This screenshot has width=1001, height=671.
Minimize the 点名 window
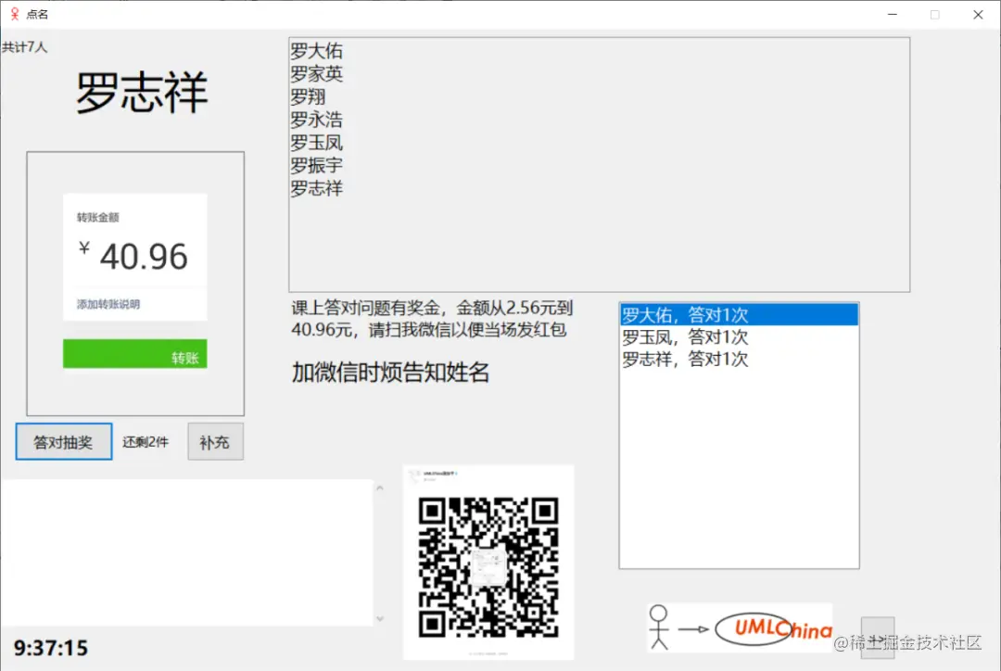(x=893, y=14)
